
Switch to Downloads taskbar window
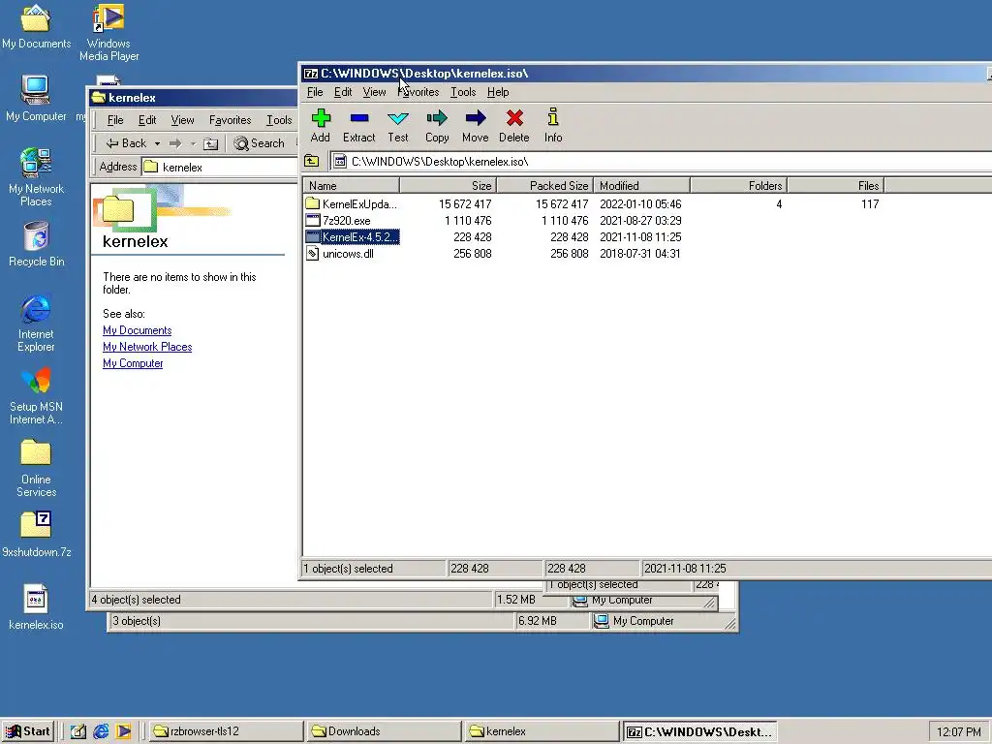point(384,731)
